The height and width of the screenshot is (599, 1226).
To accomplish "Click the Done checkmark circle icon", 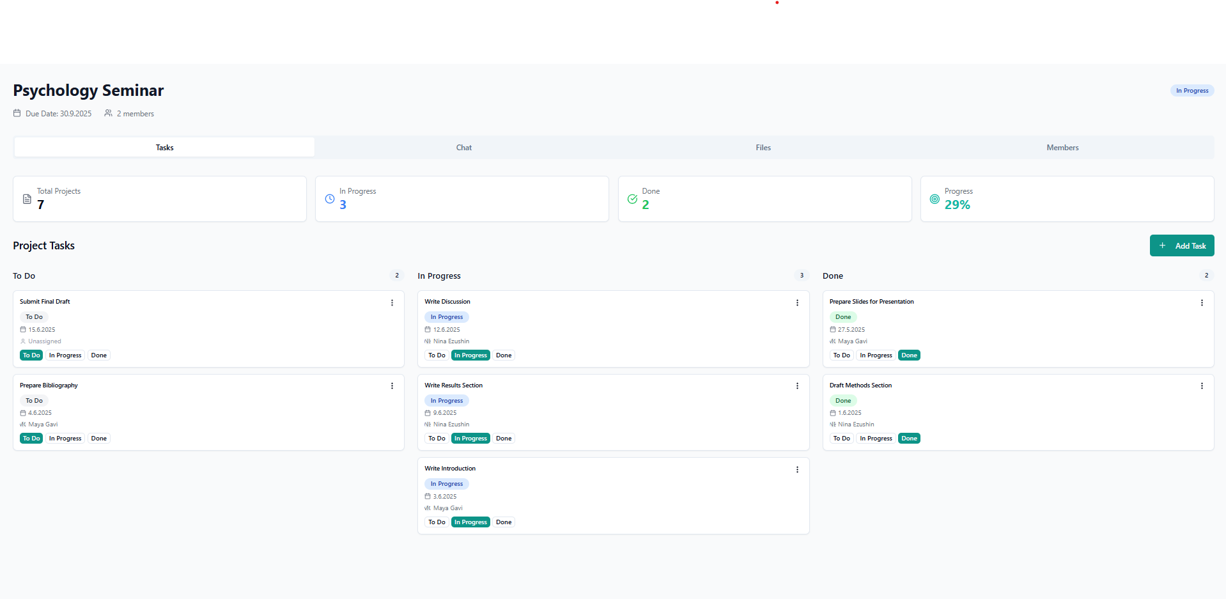I will 632,199.
